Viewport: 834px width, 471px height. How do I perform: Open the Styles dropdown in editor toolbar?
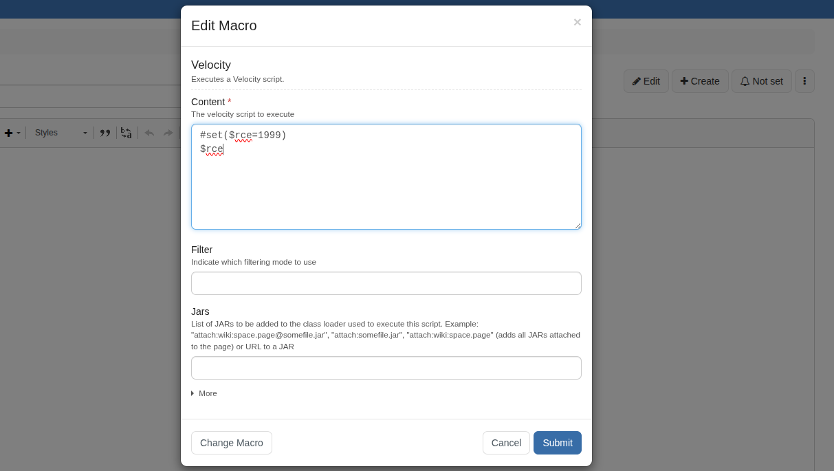click(x=61, y=133)
